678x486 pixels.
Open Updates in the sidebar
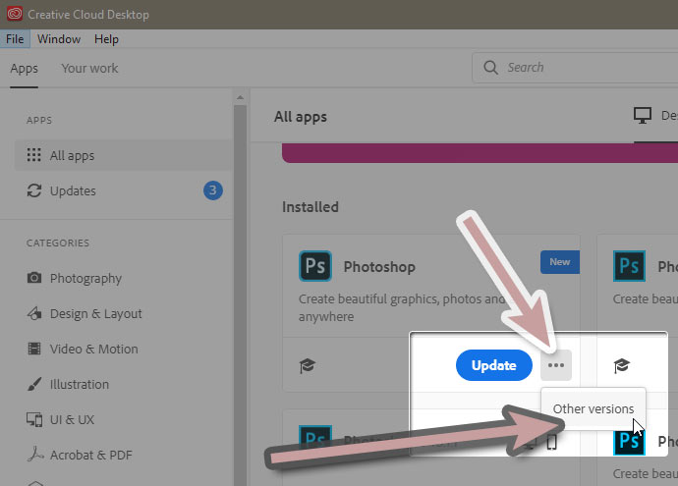coord(123,190)
